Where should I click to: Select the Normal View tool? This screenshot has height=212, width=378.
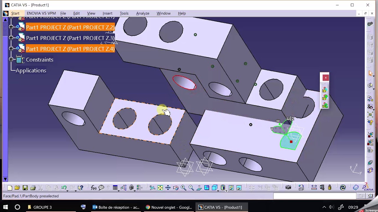199,188
